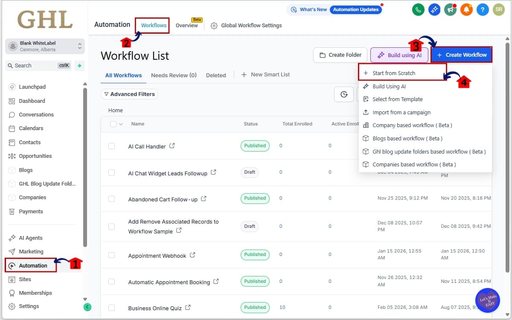Check the AI Call Handler workflow checkbox
The width and height of the screenshot is (512, 320).
coord(112,145)
